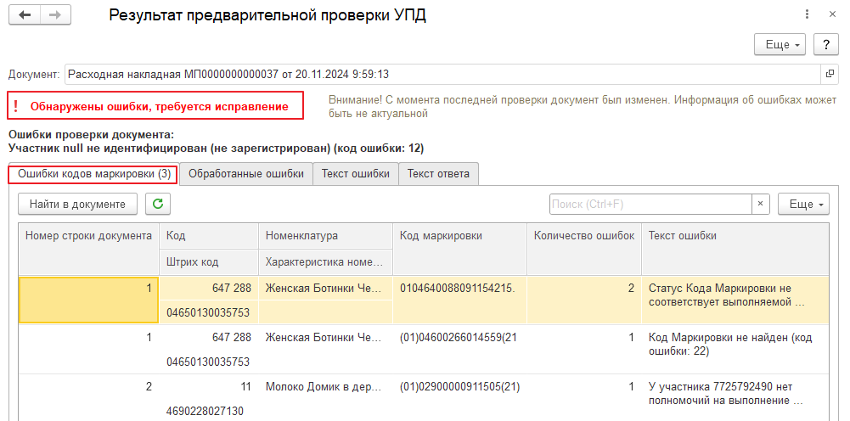Open the document via the field's open icon
Viewport: 850px width, 421px height.
click(x=830, y=75)
